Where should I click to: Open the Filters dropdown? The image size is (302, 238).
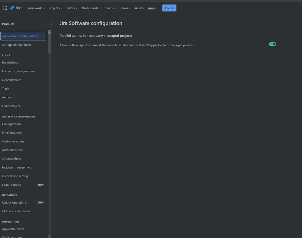point(72,8)
